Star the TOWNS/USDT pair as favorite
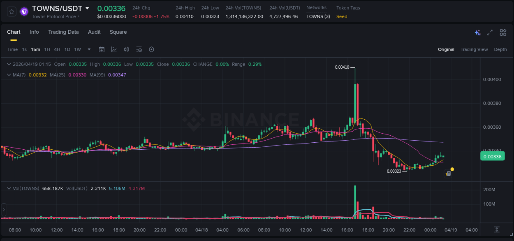 click(11, 11)
